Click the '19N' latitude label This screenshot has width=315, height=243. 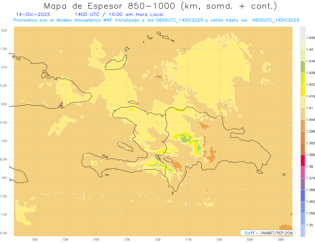click(4, 141)
